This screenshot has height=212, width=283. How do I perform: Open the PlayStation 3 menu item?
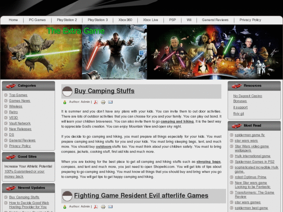pos(98,20)
